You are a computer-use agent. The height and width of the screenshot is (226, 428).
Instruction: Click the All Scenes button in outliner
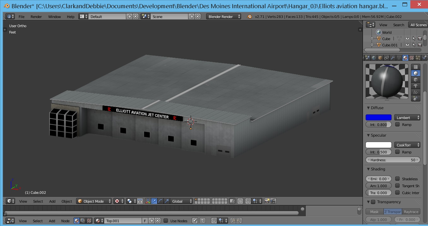pos(418,25)
